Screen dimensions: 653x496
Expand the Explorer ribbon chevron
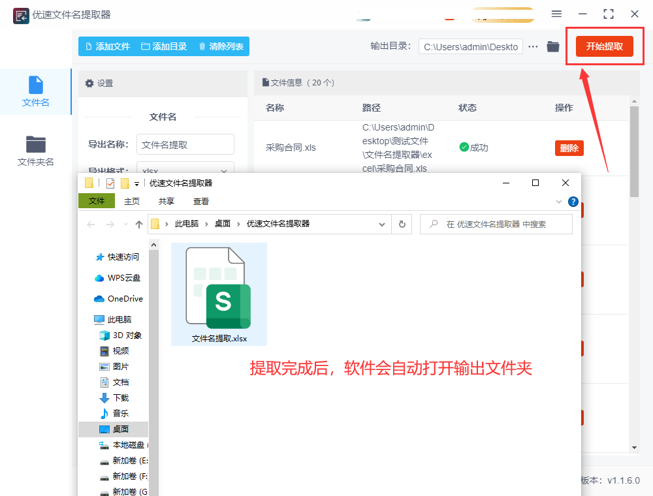pyautogui.click(x=559, y=202)
